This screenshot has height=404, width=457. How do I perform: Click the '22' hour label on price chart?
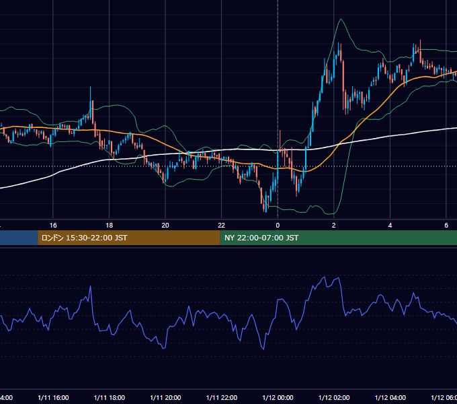point(222,226)
